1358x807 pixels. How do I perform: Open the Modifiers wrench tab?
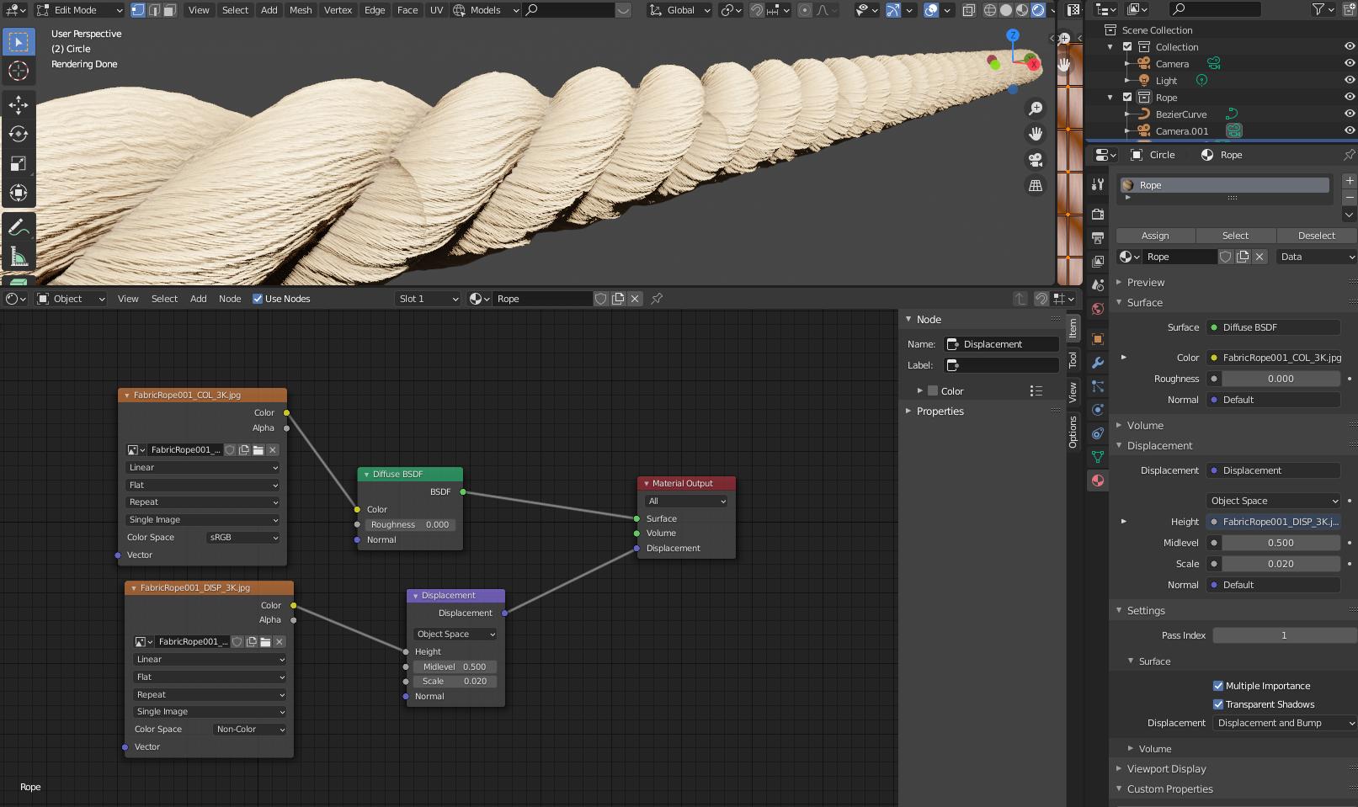(x=1097, y=363)
